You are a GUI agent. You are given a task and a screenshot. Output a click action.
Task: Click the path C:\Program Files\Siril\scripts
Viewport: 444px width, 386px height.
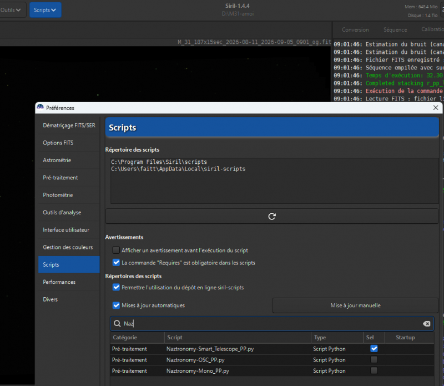[x=159, y=162]
